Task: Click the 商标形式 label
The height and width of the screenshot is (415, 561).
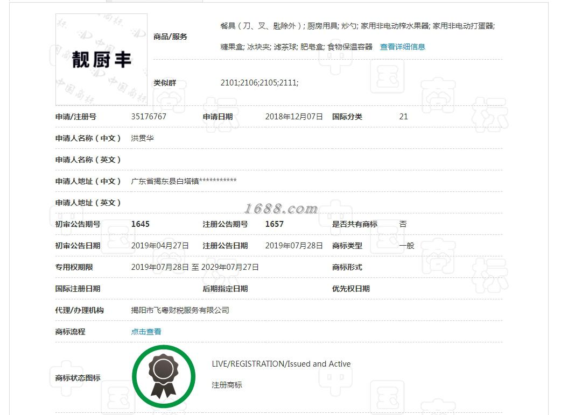Action: pyautogui.click(x=347, y=267)
